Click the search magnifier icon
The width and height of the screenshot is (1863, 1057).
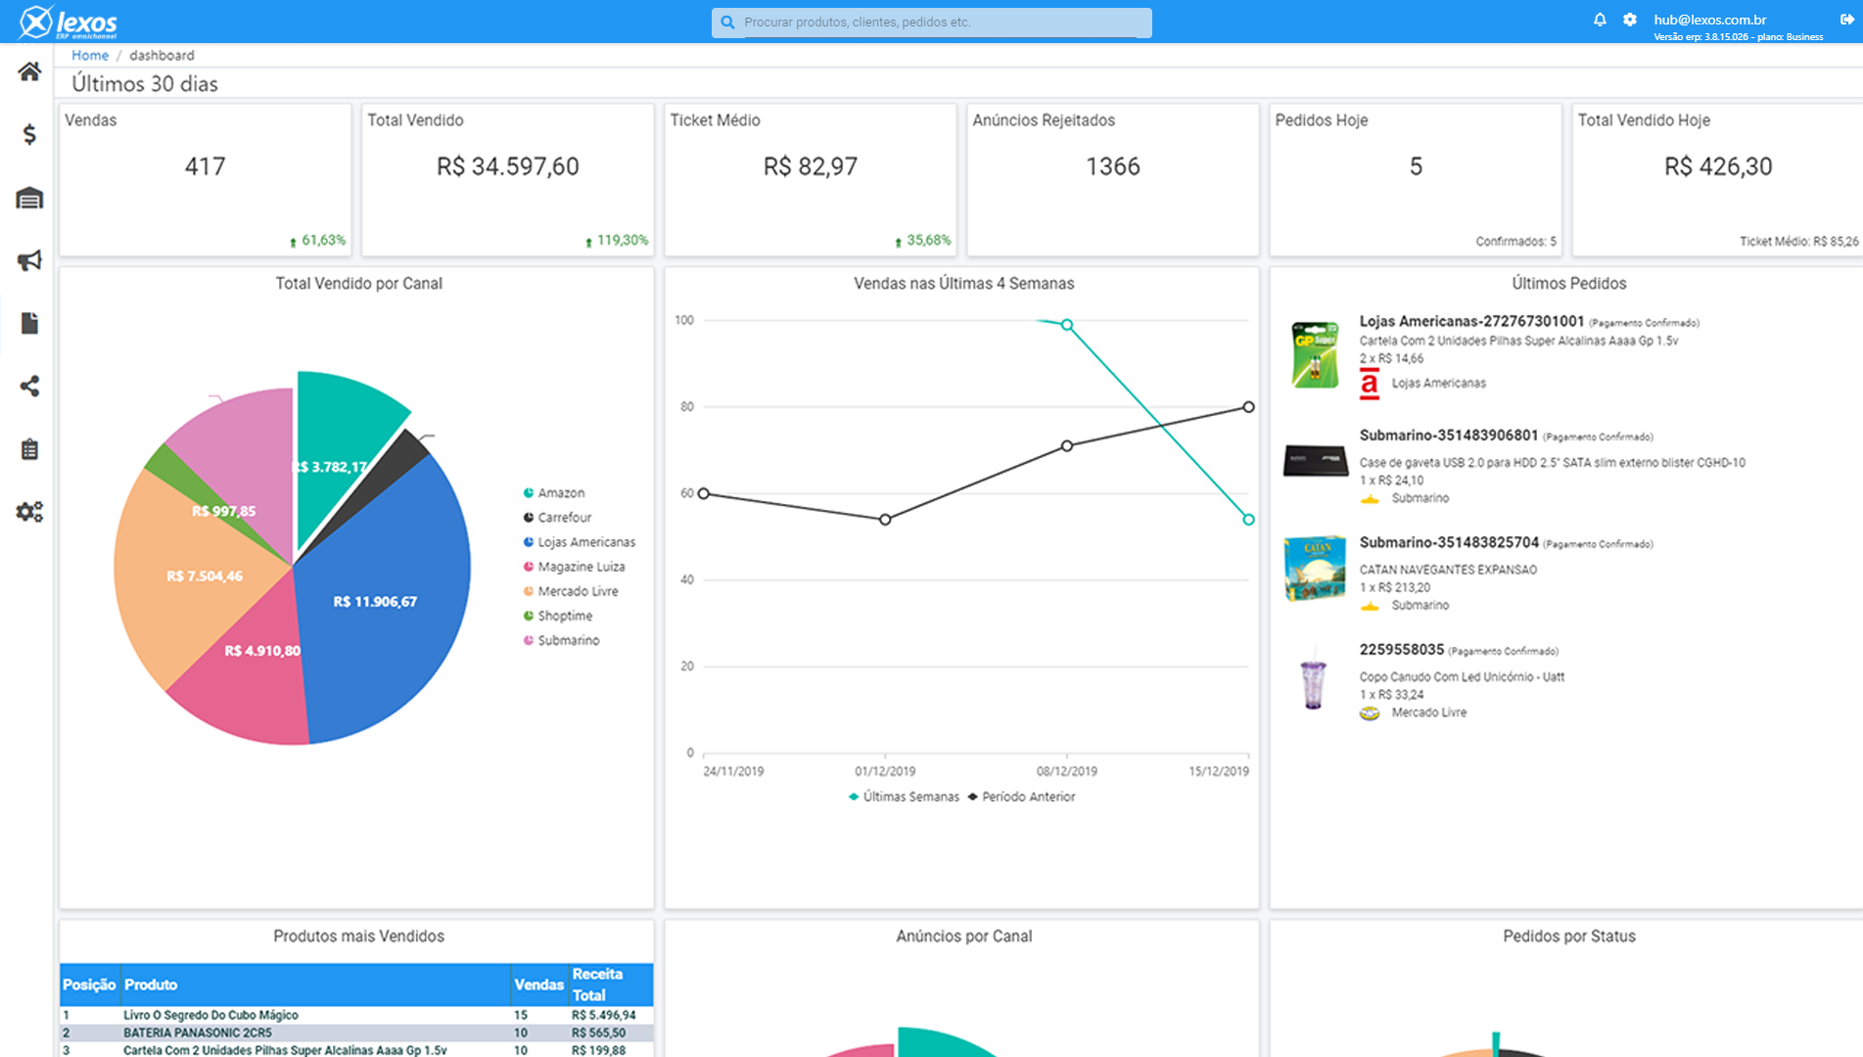[x=727, y=22]
